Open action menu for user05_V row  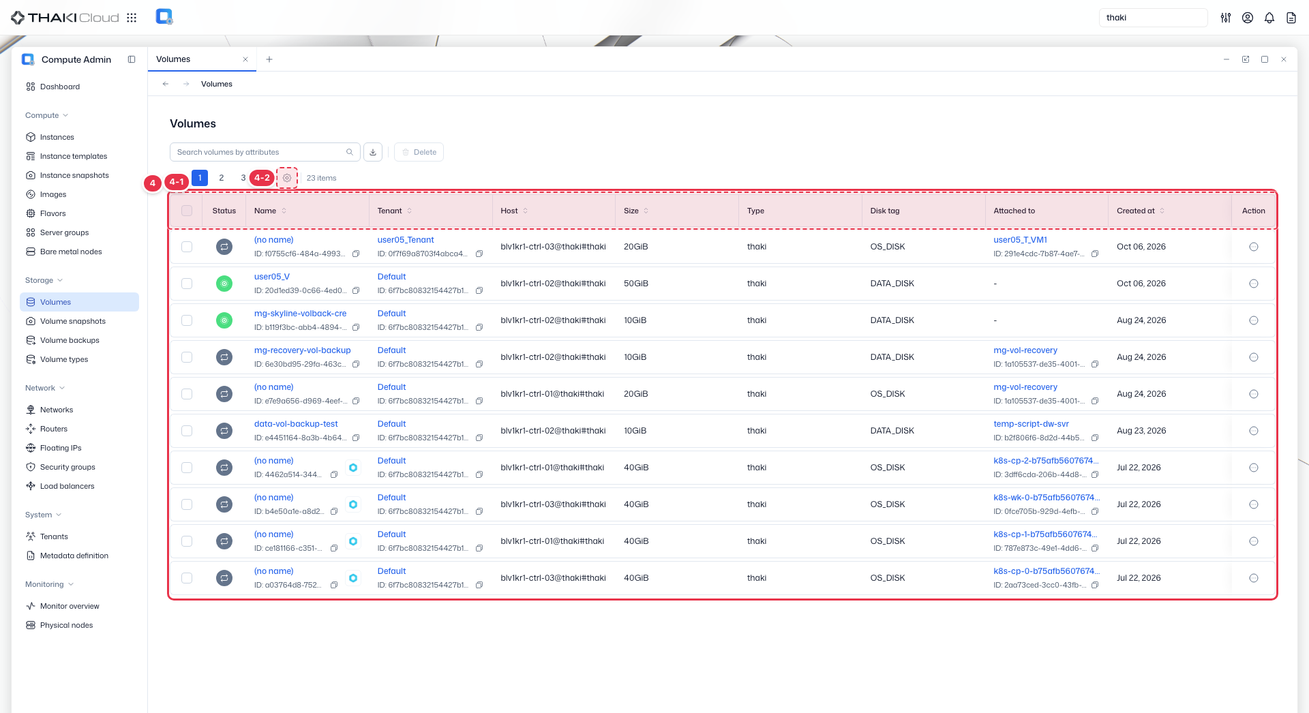pyautogui.click(x=1253, y=284)
